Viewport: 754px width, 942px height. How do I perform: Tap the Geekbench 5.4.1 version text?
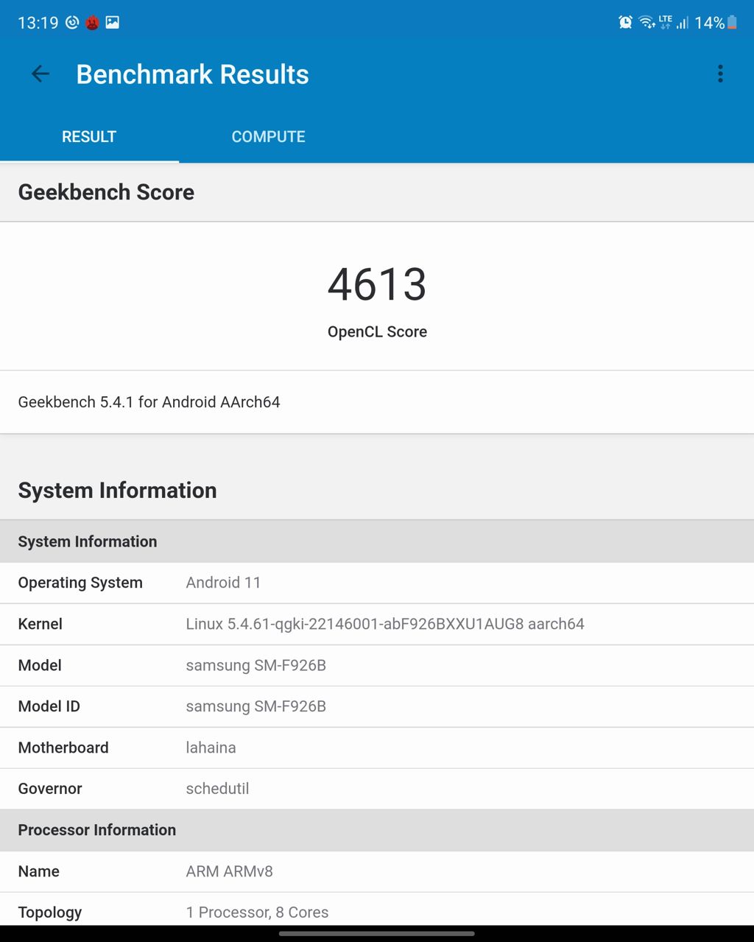click(x=149, y=402)
